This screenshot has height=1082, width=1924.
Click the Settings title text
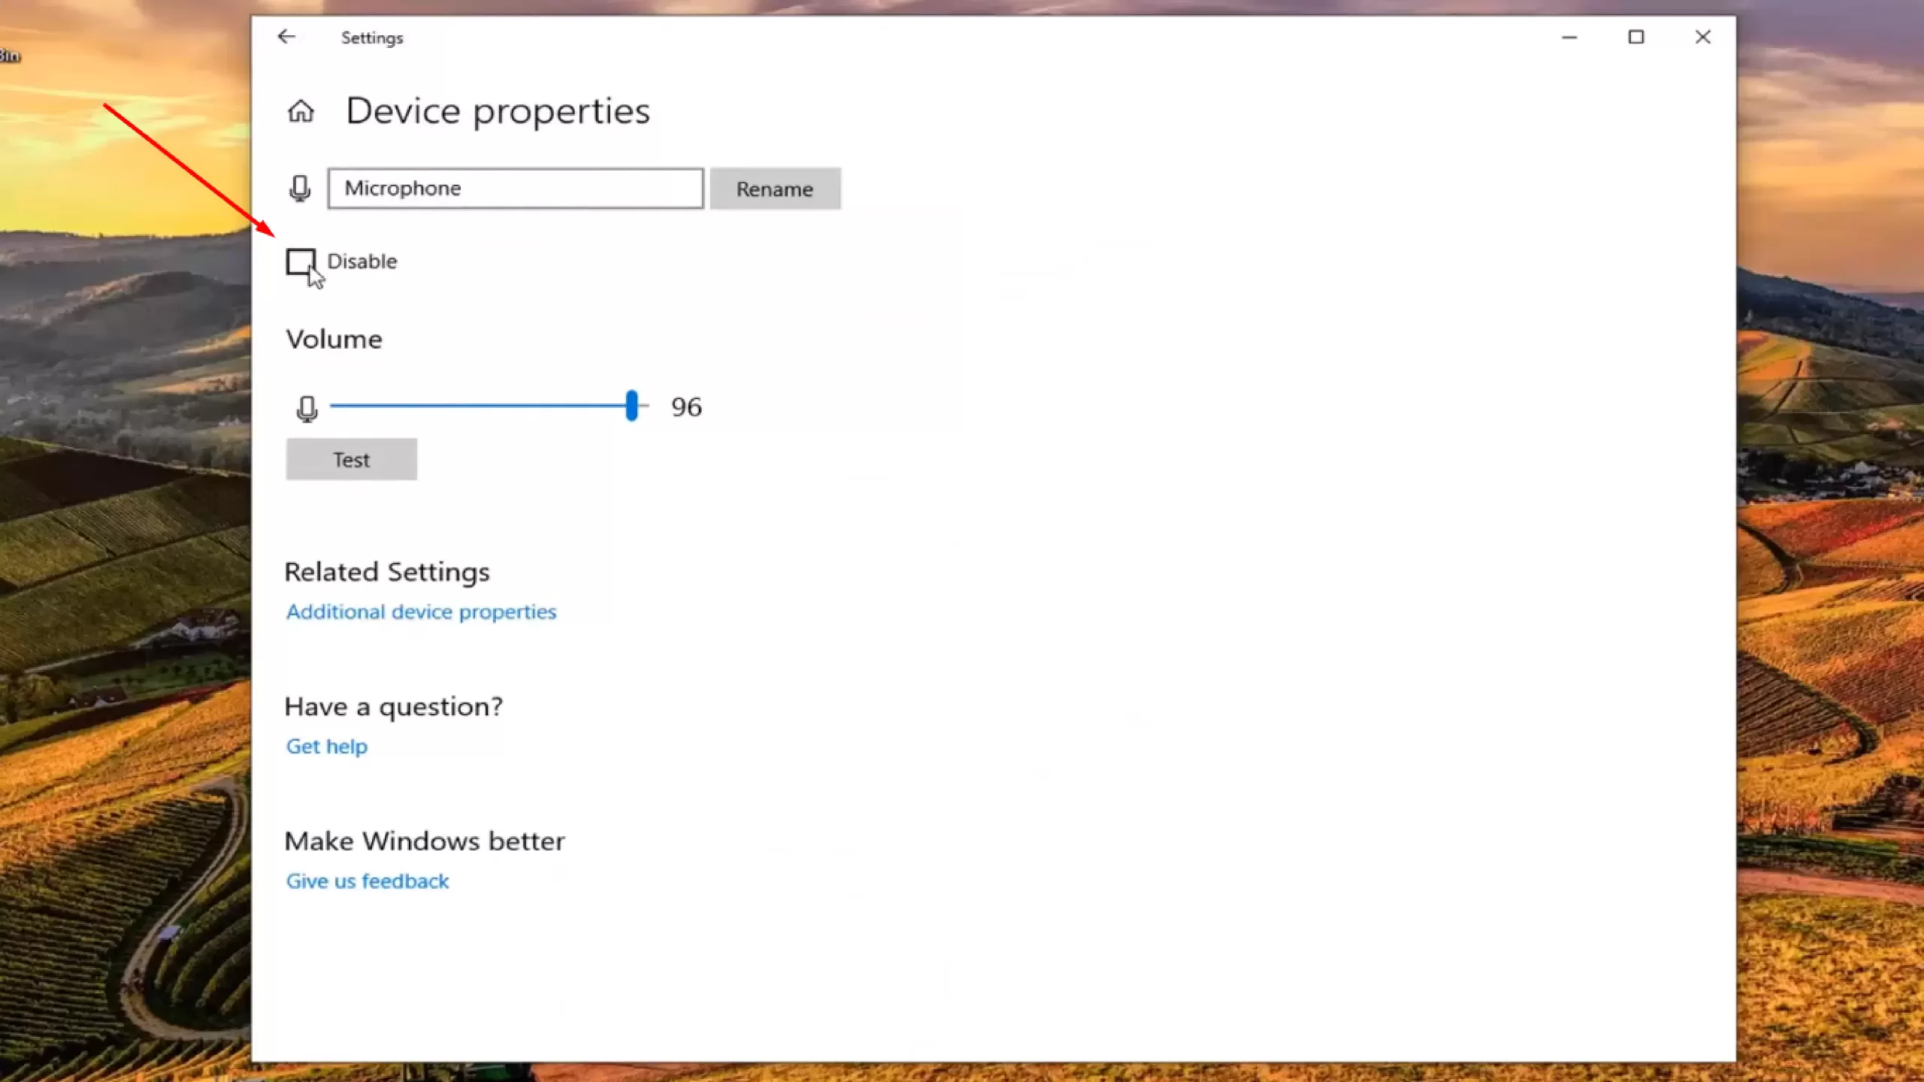[x=372, y=38]
